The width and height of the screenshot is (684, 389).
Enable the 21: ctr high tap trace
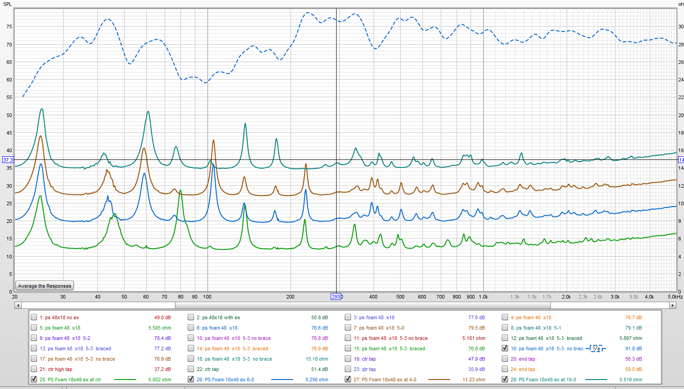(x=34, y=369)
